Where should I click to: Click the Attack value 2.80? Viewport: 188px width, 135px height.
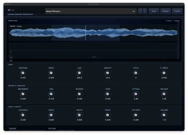click(136, 99)
